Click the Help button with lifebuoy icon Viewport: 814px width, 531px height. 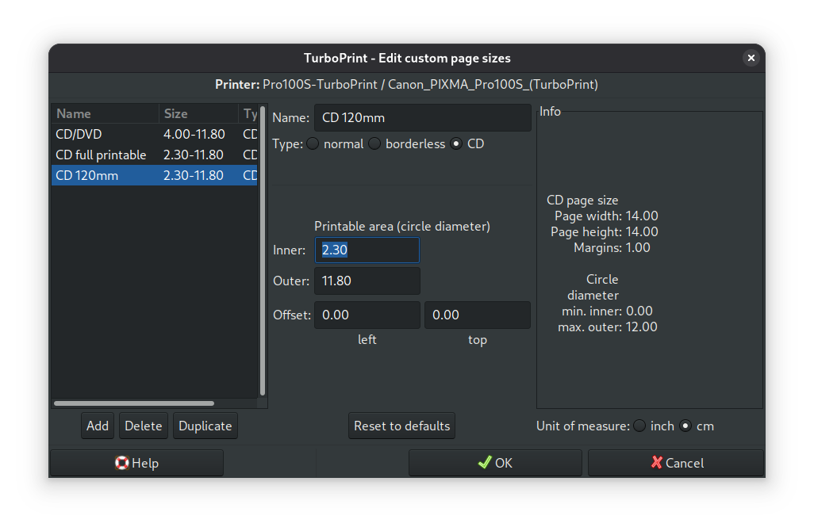(136, 463)
